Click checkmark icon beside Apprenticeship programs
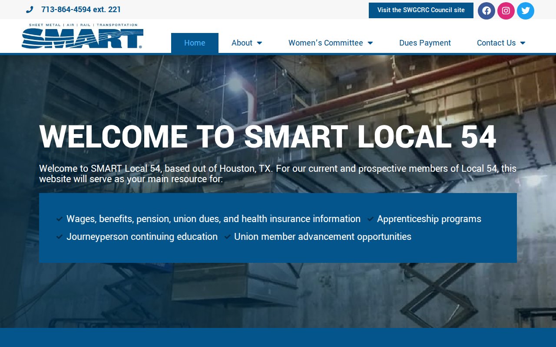556x347 pixels. click(x=371, y=219)
